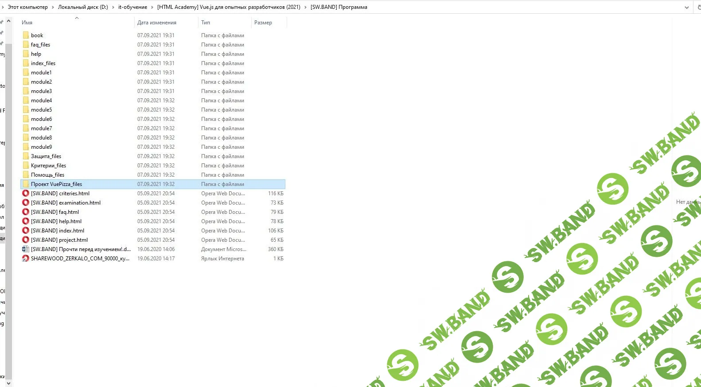Sort by 'Размер' column header
This screenshot has width=701, height=387.
263,23
